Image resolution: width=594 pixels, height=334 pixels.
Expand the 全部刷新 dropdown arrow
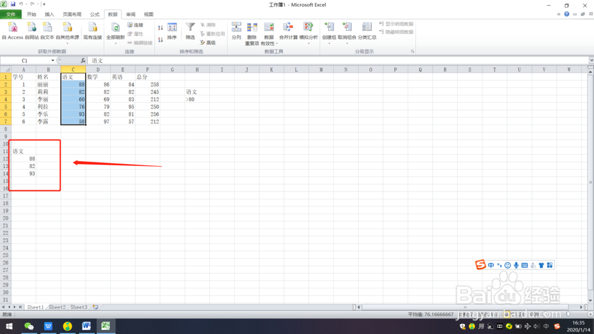116,43
